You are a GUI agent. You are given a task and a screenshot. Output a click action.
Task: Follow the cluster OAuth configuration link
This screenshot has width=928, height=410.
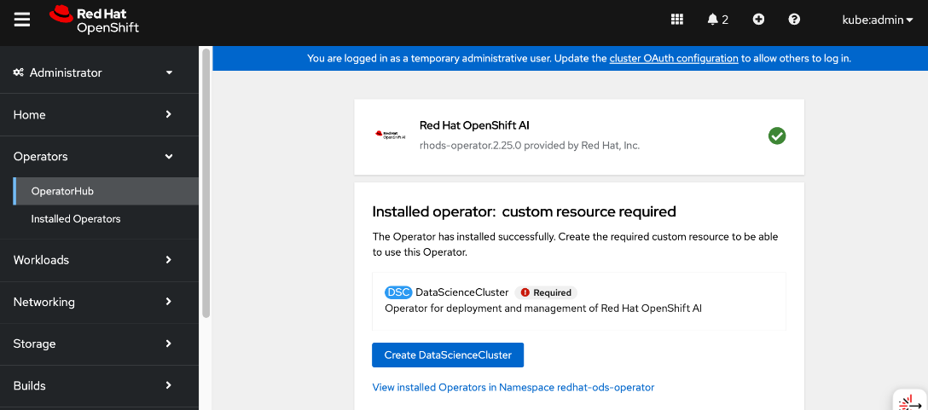click(674, 59)
